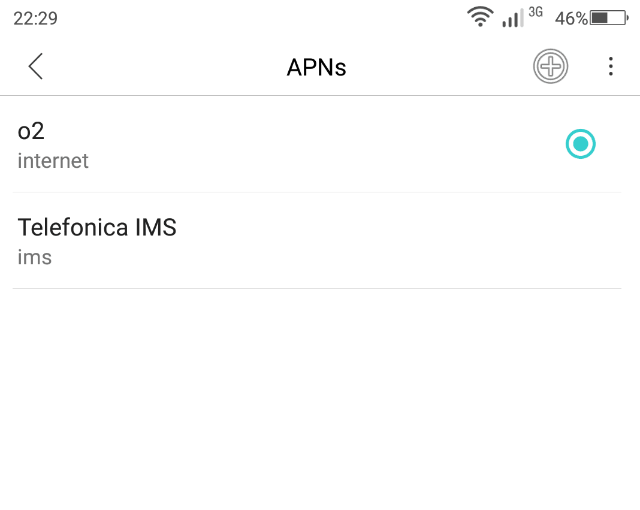The image size is (640, 510).
Task: Select the o2 APN radio button
Action: (x=581, y=144)
